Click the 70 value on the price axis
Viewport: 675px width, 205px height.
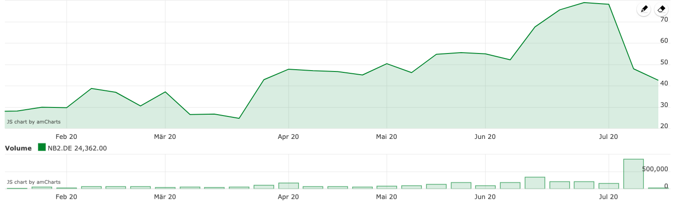[x=664, y=20]
